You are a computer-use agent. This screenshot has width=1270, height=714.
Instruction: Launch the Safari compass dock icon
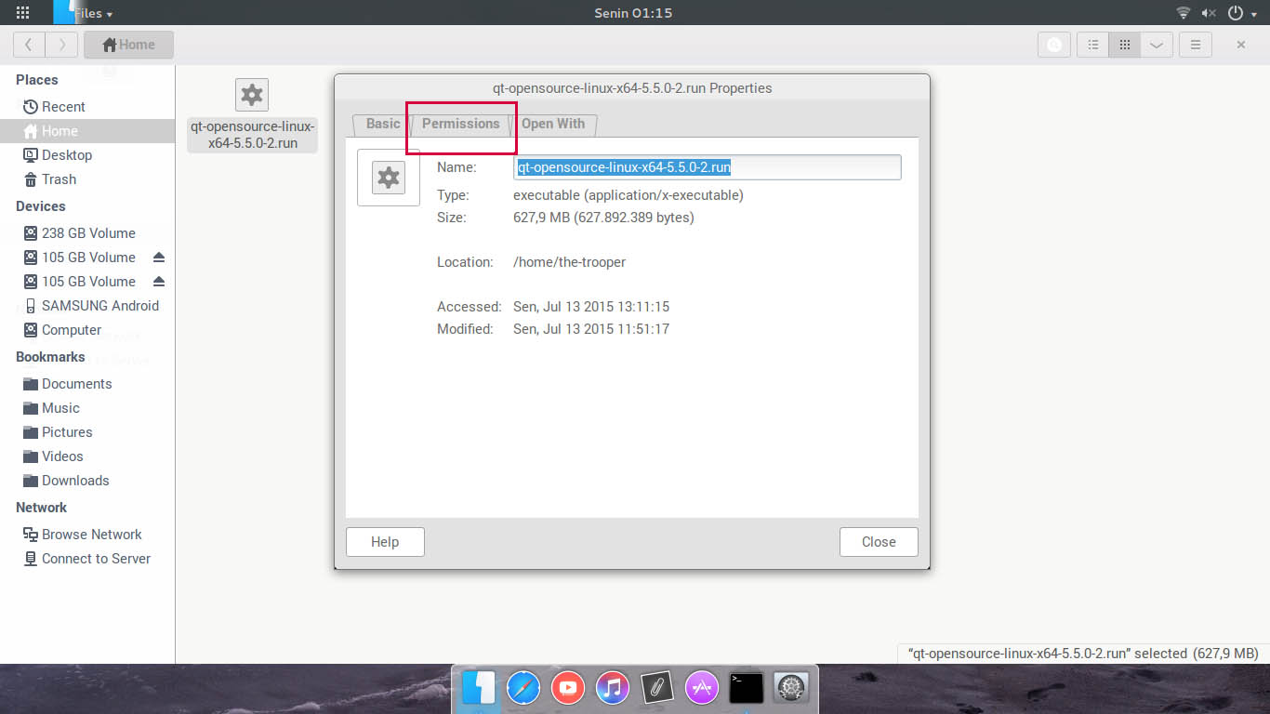(x=523, y=688)
